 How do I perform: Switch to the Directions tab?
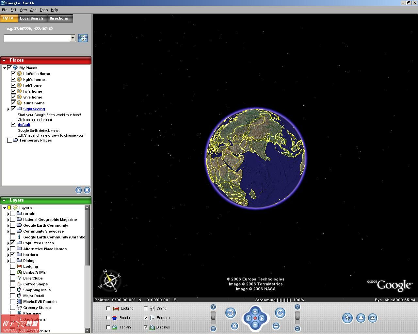pos(60,19)
